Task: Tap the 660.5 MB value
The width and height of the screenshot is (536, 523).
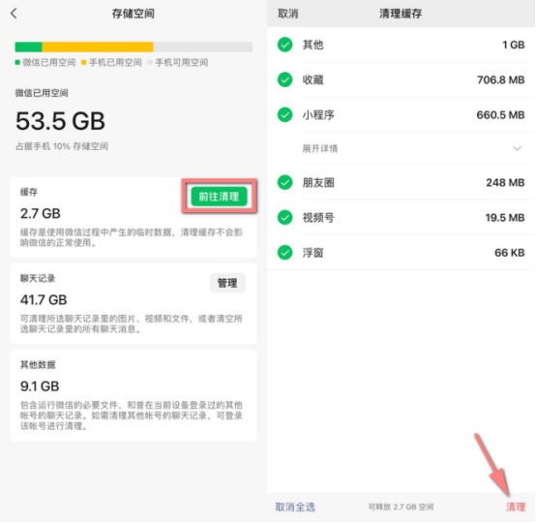Action: [501, 114]
